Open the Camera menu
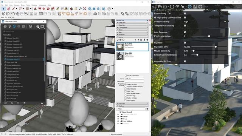The width and height of the screenshot is (242, 136). [x=17, y=5]
